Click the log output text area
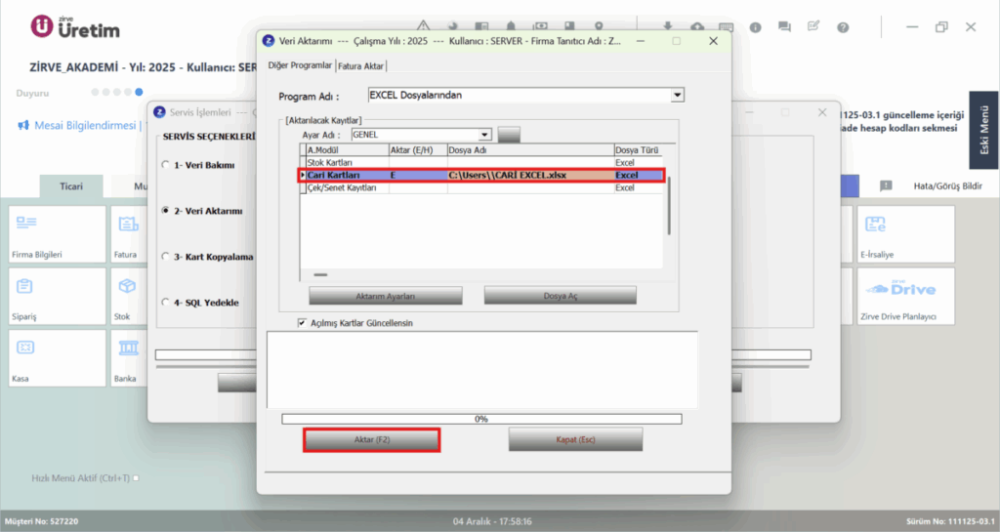 pos(482,370)
